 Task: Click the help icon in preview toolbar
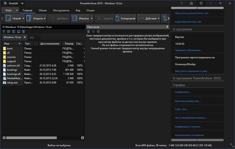98,31
